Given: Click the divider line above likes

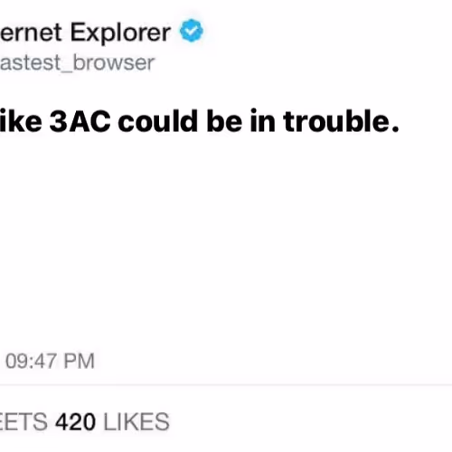Looking at the screenshot, I should (226, 385).
